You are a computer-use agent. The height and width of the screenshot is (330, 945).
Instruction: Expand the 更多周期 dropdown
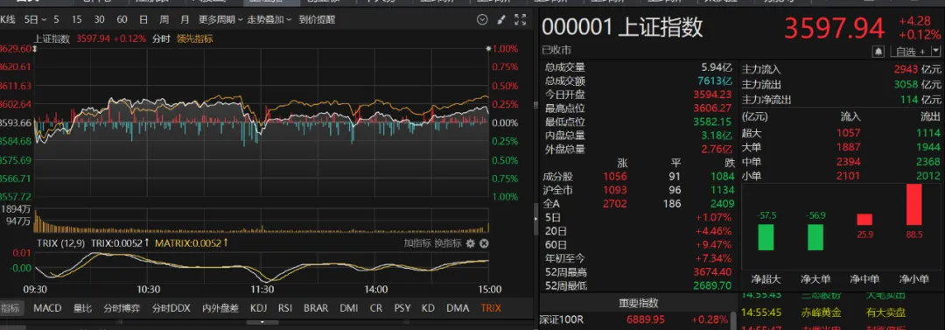click(x=220, y=20)
